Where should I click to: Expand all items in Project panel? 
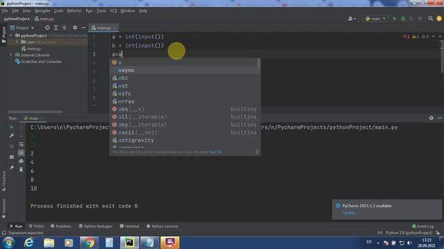click(55, 28)
